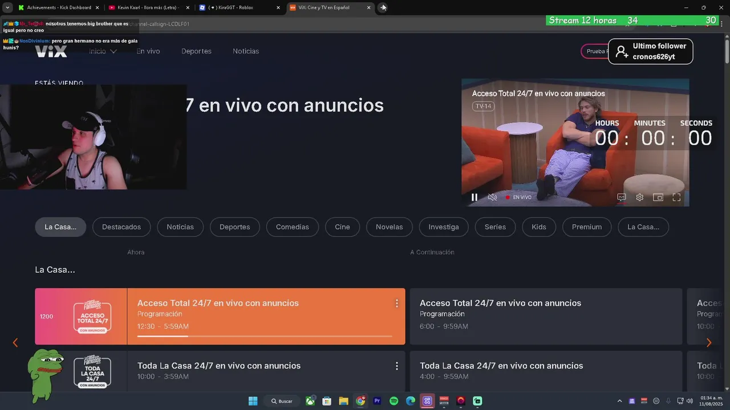Select the last La Casa... category chip
Image resolution: width=730 pixels, height=410 pixels.
[643, 227]
